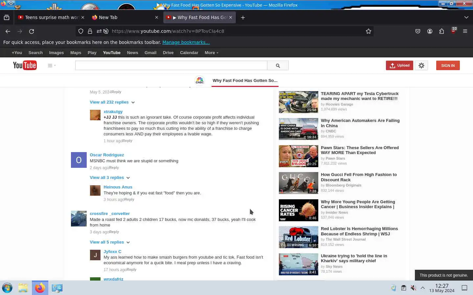Image resolution: width=473 pixels, height=295 pixels.
Task: Click the Why Fast Food Has Gotten So... title
Action: point(245,81)
